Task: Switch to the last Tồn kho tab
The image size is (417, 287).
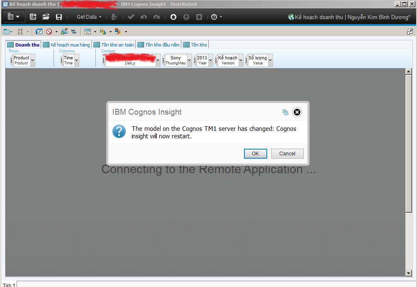Action: [x=195, y=45]
